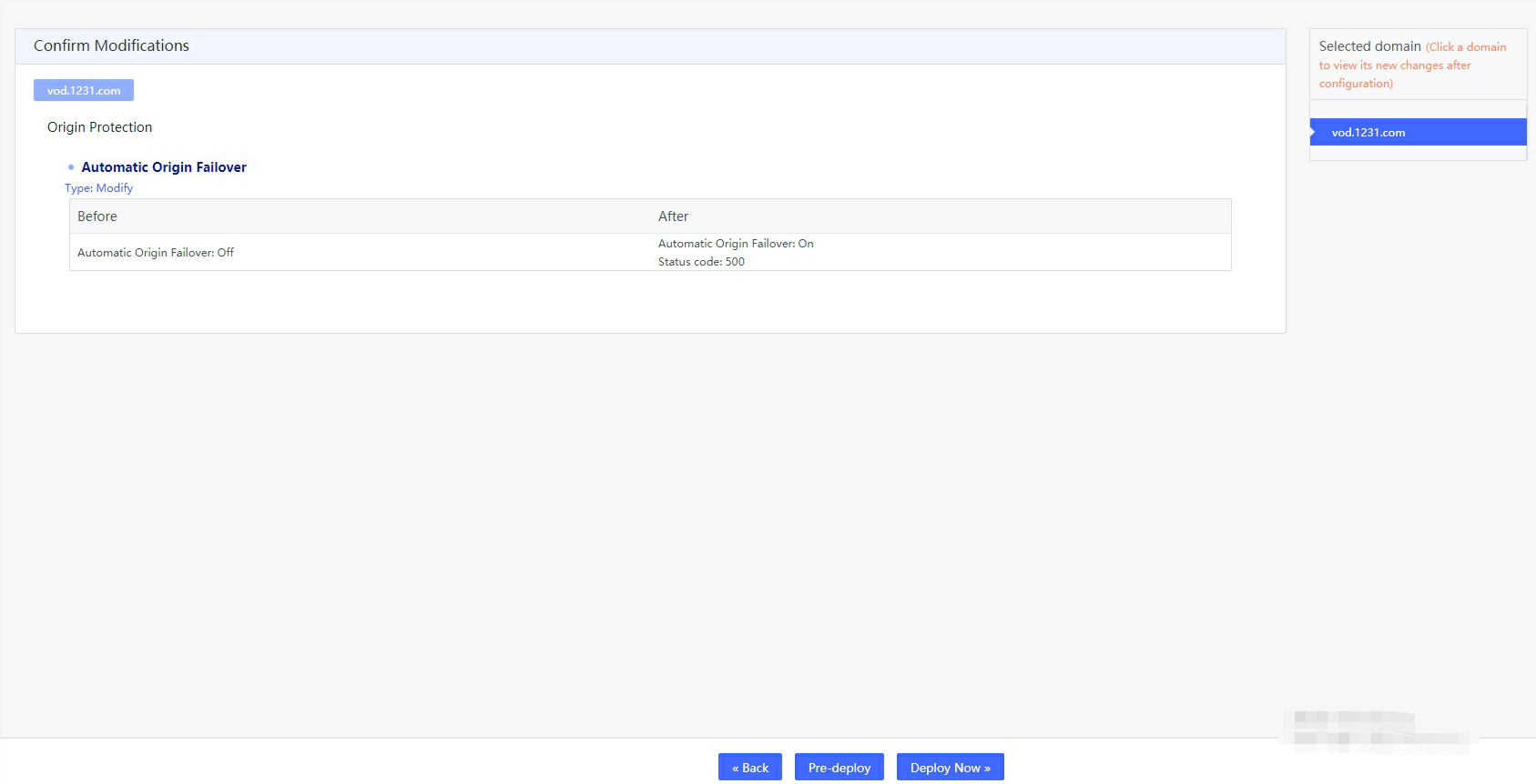The image size is (1536, 784).
Task: Click the orange domain hint text
Action: point(1412,65)
